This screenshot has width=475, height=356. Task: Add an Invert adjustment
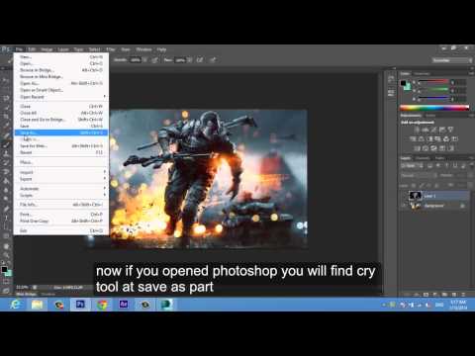click(418, 148)
